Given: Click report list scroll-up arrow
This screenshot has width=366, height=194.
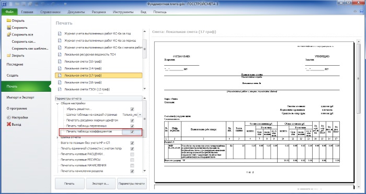Looking at the screenshot, I should (144, 31).
